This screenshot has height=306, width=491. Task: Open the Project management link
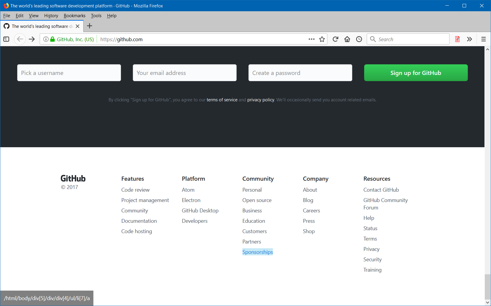[x=145, y=200]
